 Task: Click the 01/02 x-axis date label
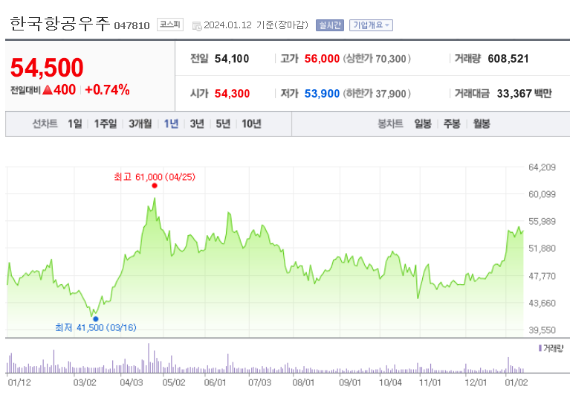pos(516,382)
